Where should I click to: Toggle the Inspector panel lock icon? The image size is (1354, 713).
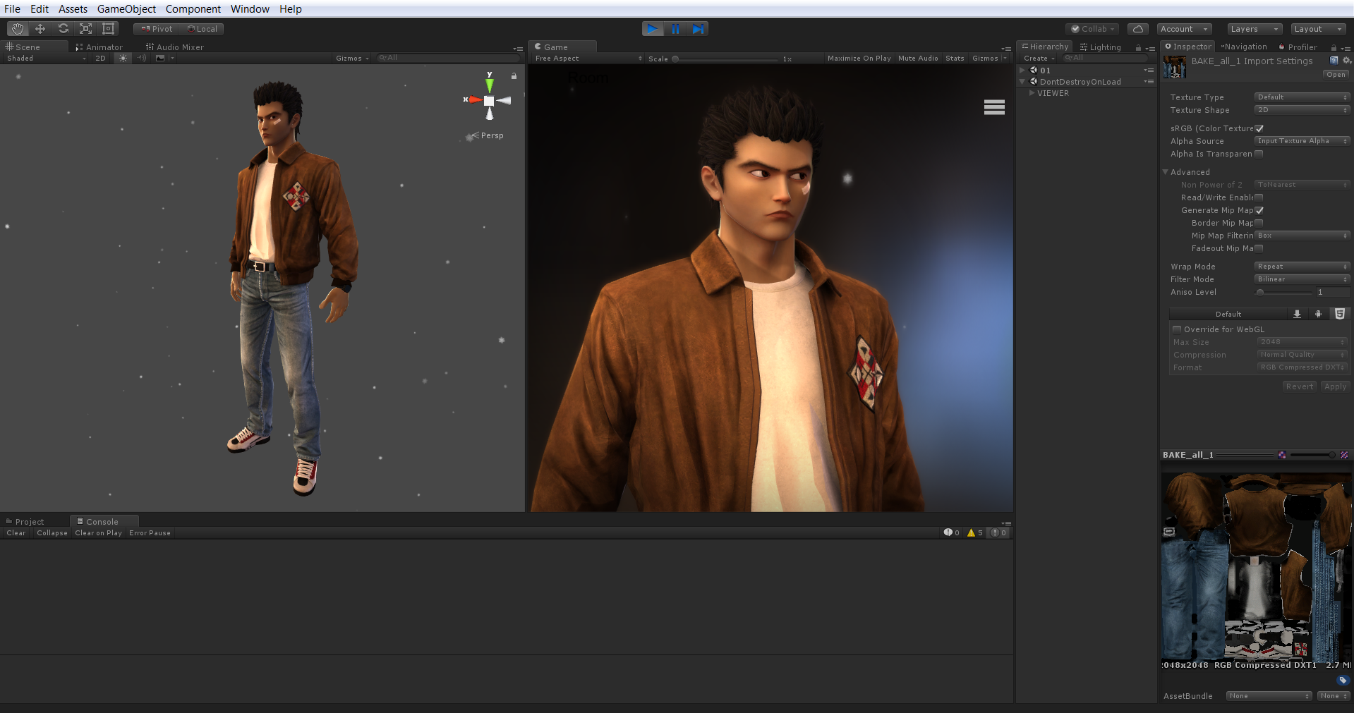(x=1334, y=48)
